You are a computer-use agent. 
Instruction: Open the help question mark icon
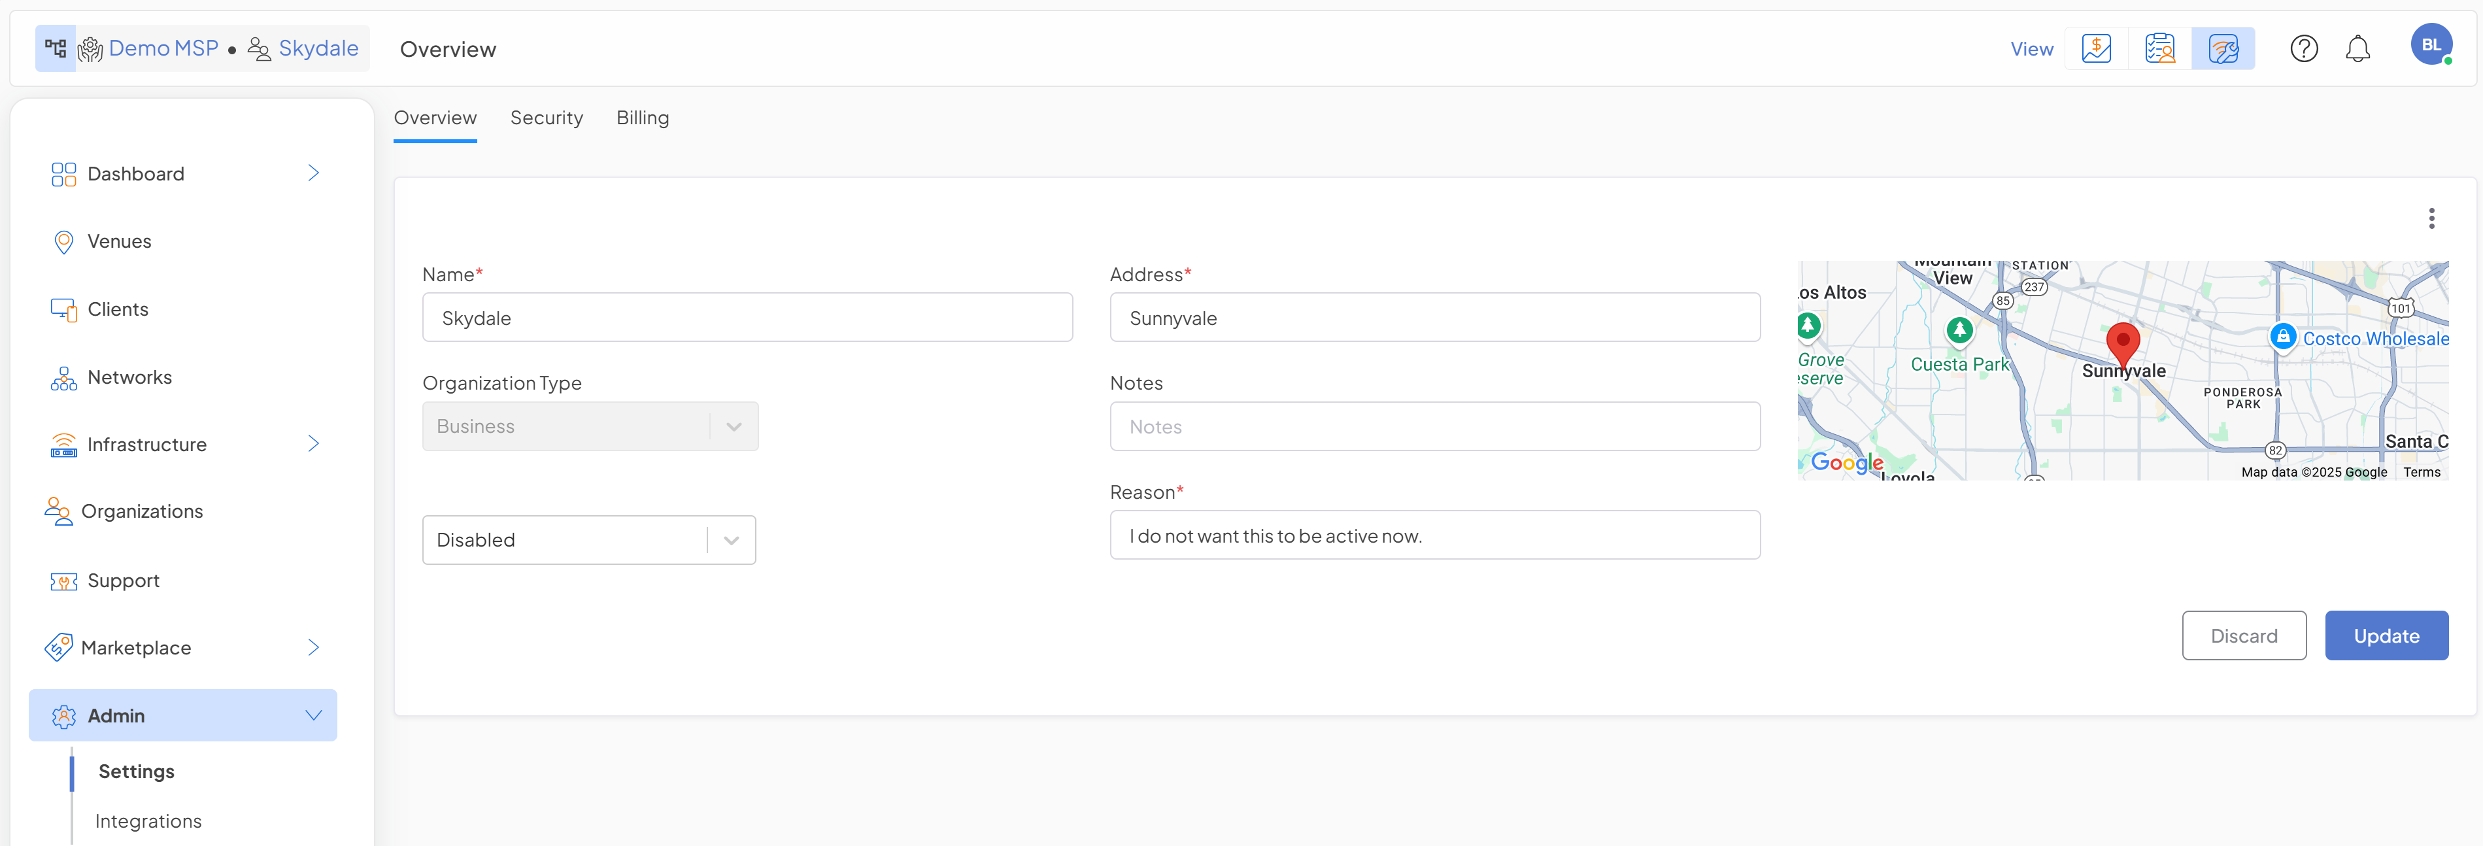point(2304,48)
